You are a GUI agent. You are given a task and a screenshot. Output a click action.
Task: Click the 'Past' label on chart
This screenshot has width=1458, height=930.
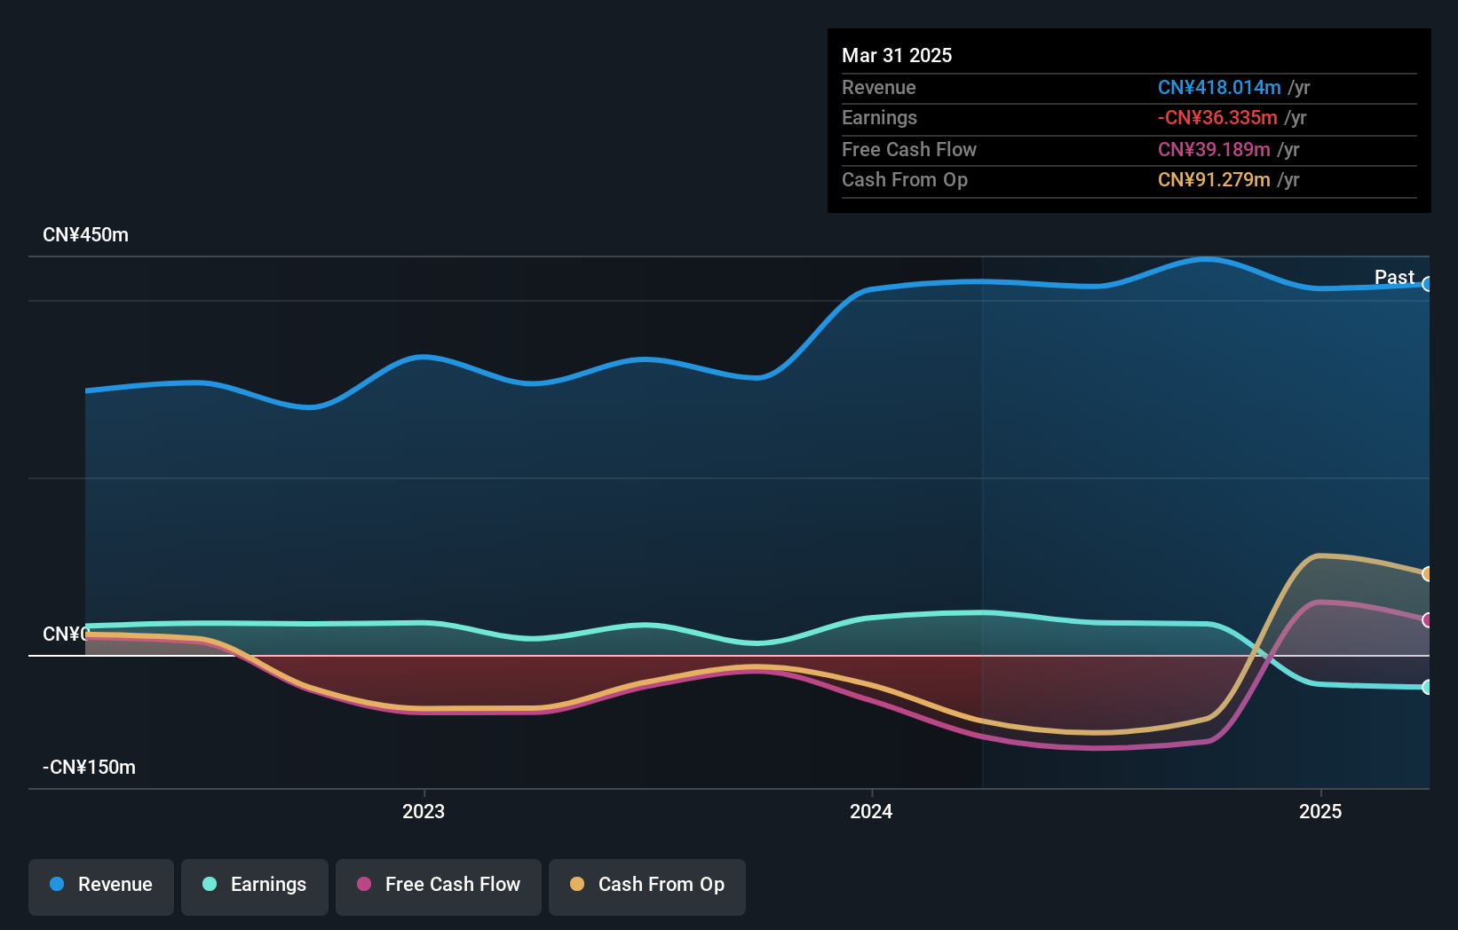pyautogui.click(x=1394, y=277)
